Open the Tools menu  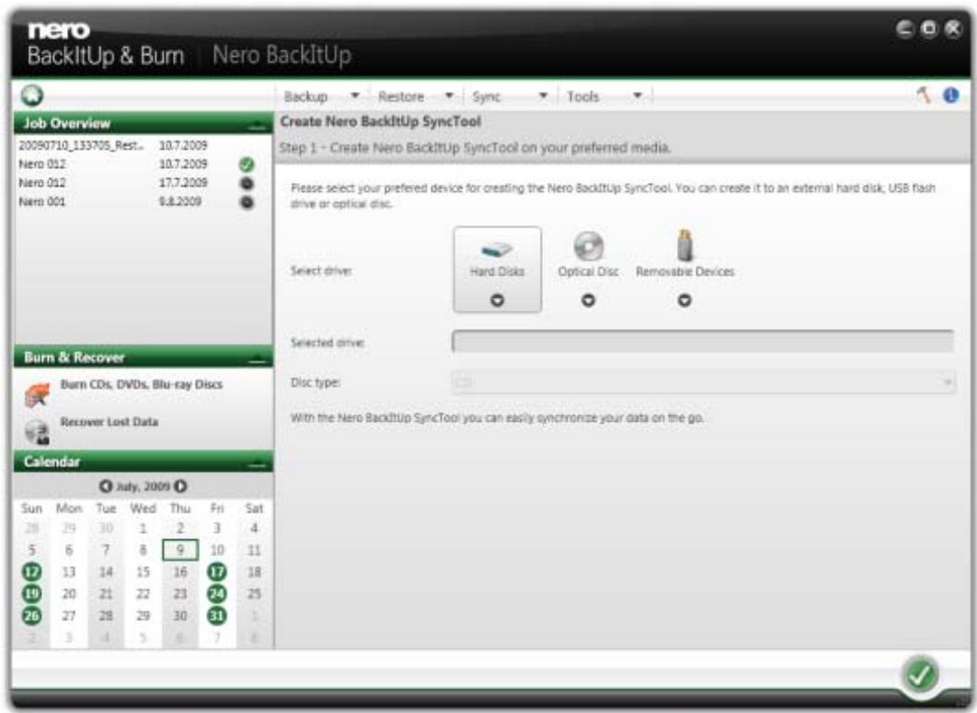tap(582, 96)
